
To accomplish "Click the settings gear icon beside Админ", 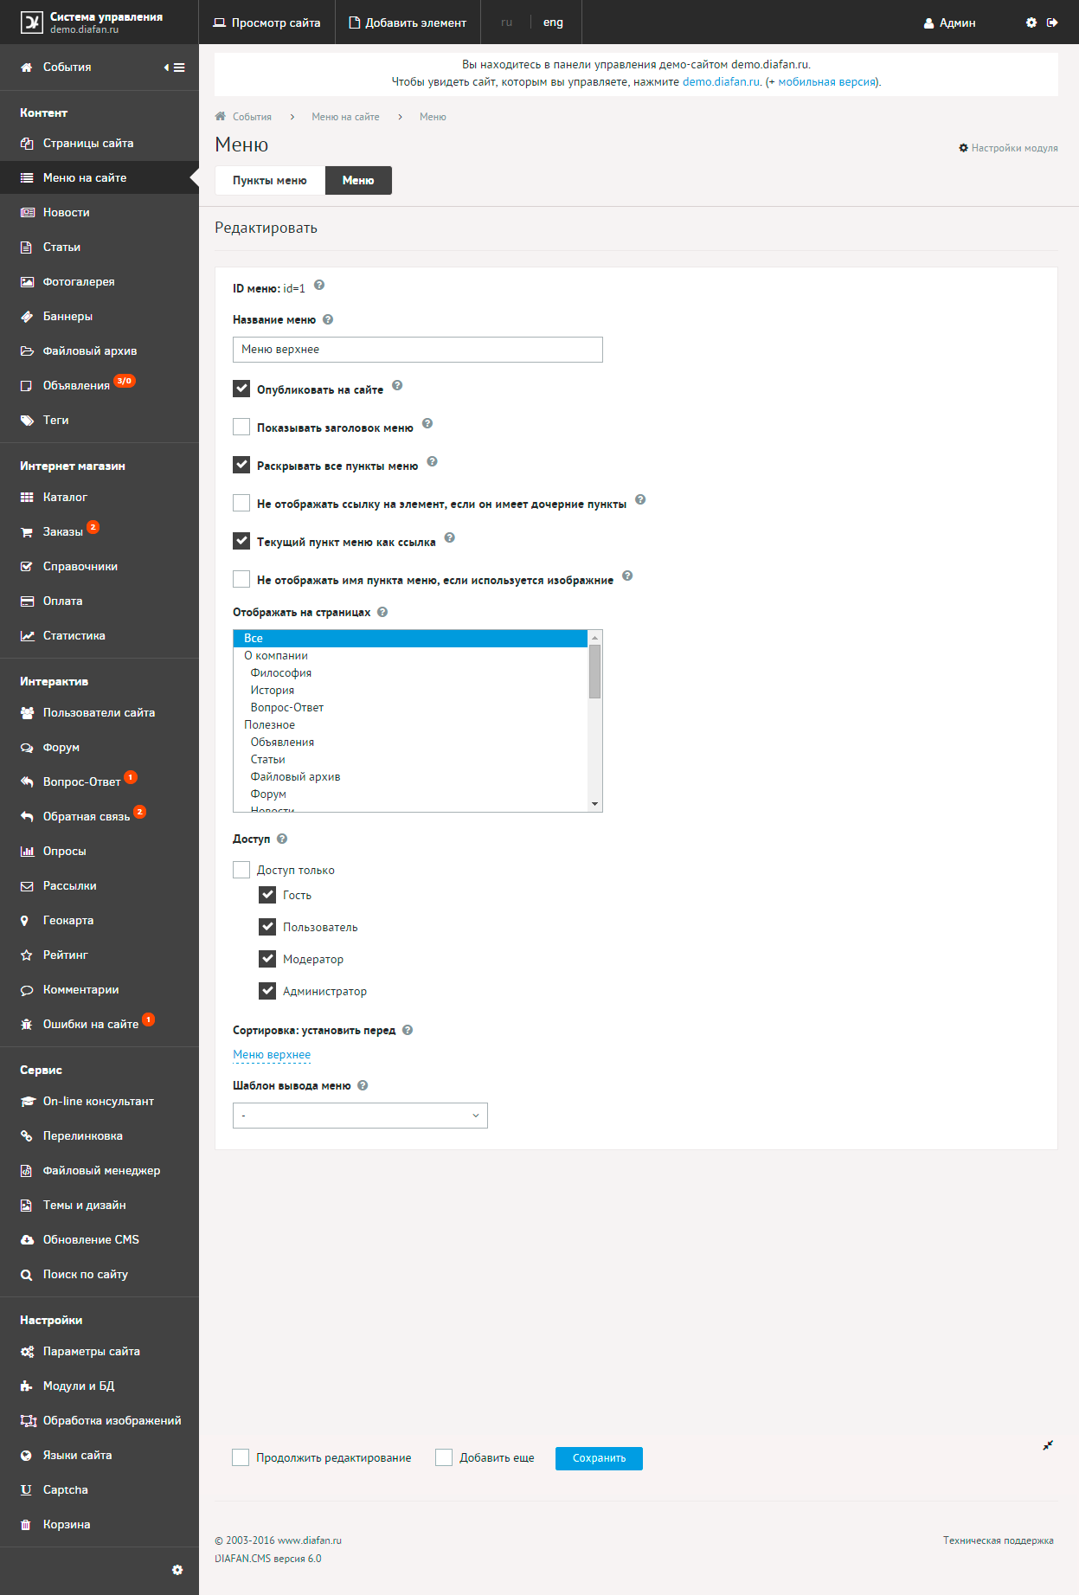I will (x=1031, y=23).
